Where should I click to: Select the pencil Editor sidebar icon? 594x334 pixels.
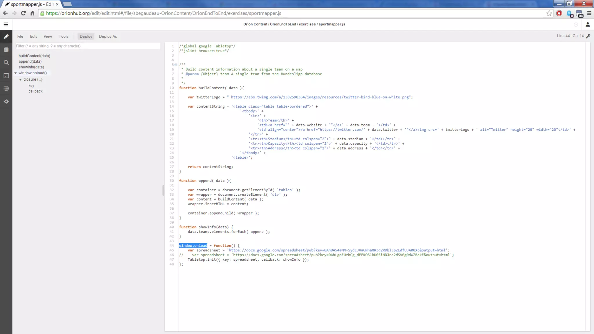[6, 37]
